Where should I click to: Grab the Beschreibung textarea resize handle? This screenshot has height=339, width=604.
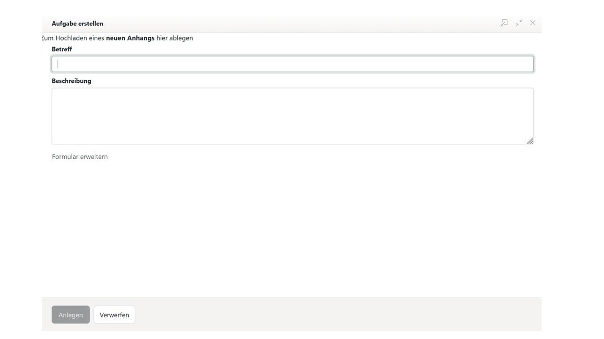click(529, 141)
